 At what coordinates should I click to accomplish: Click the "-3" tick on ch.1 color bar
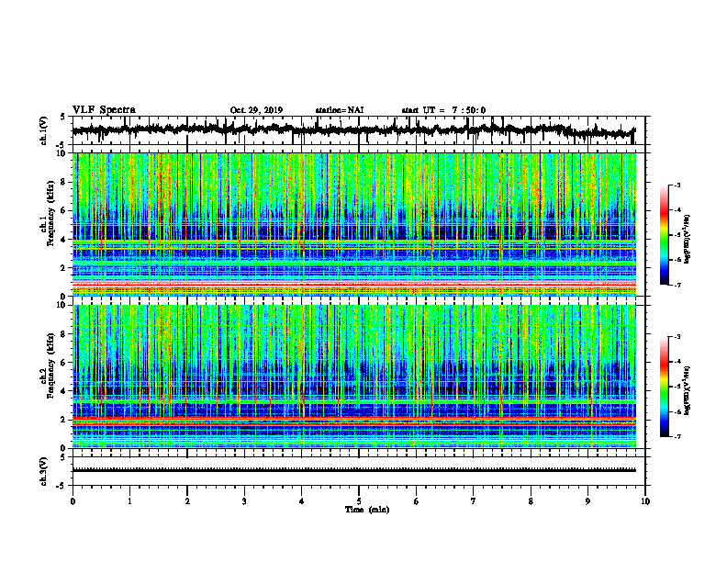coord(677,185)
